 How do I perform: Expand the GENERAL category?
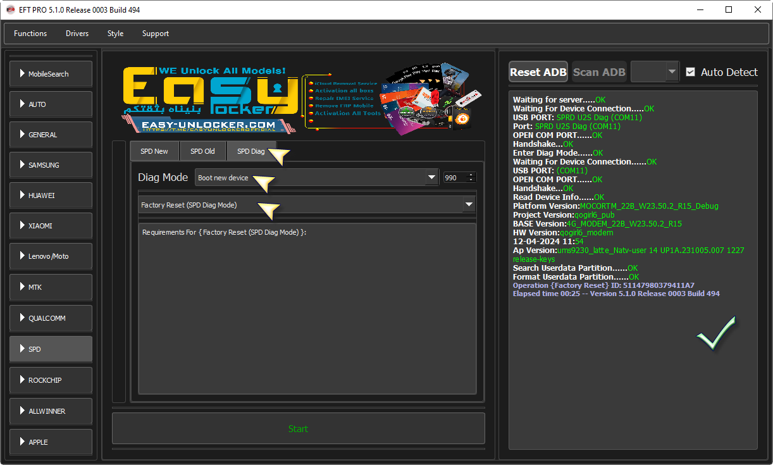[x=51, y=135]
